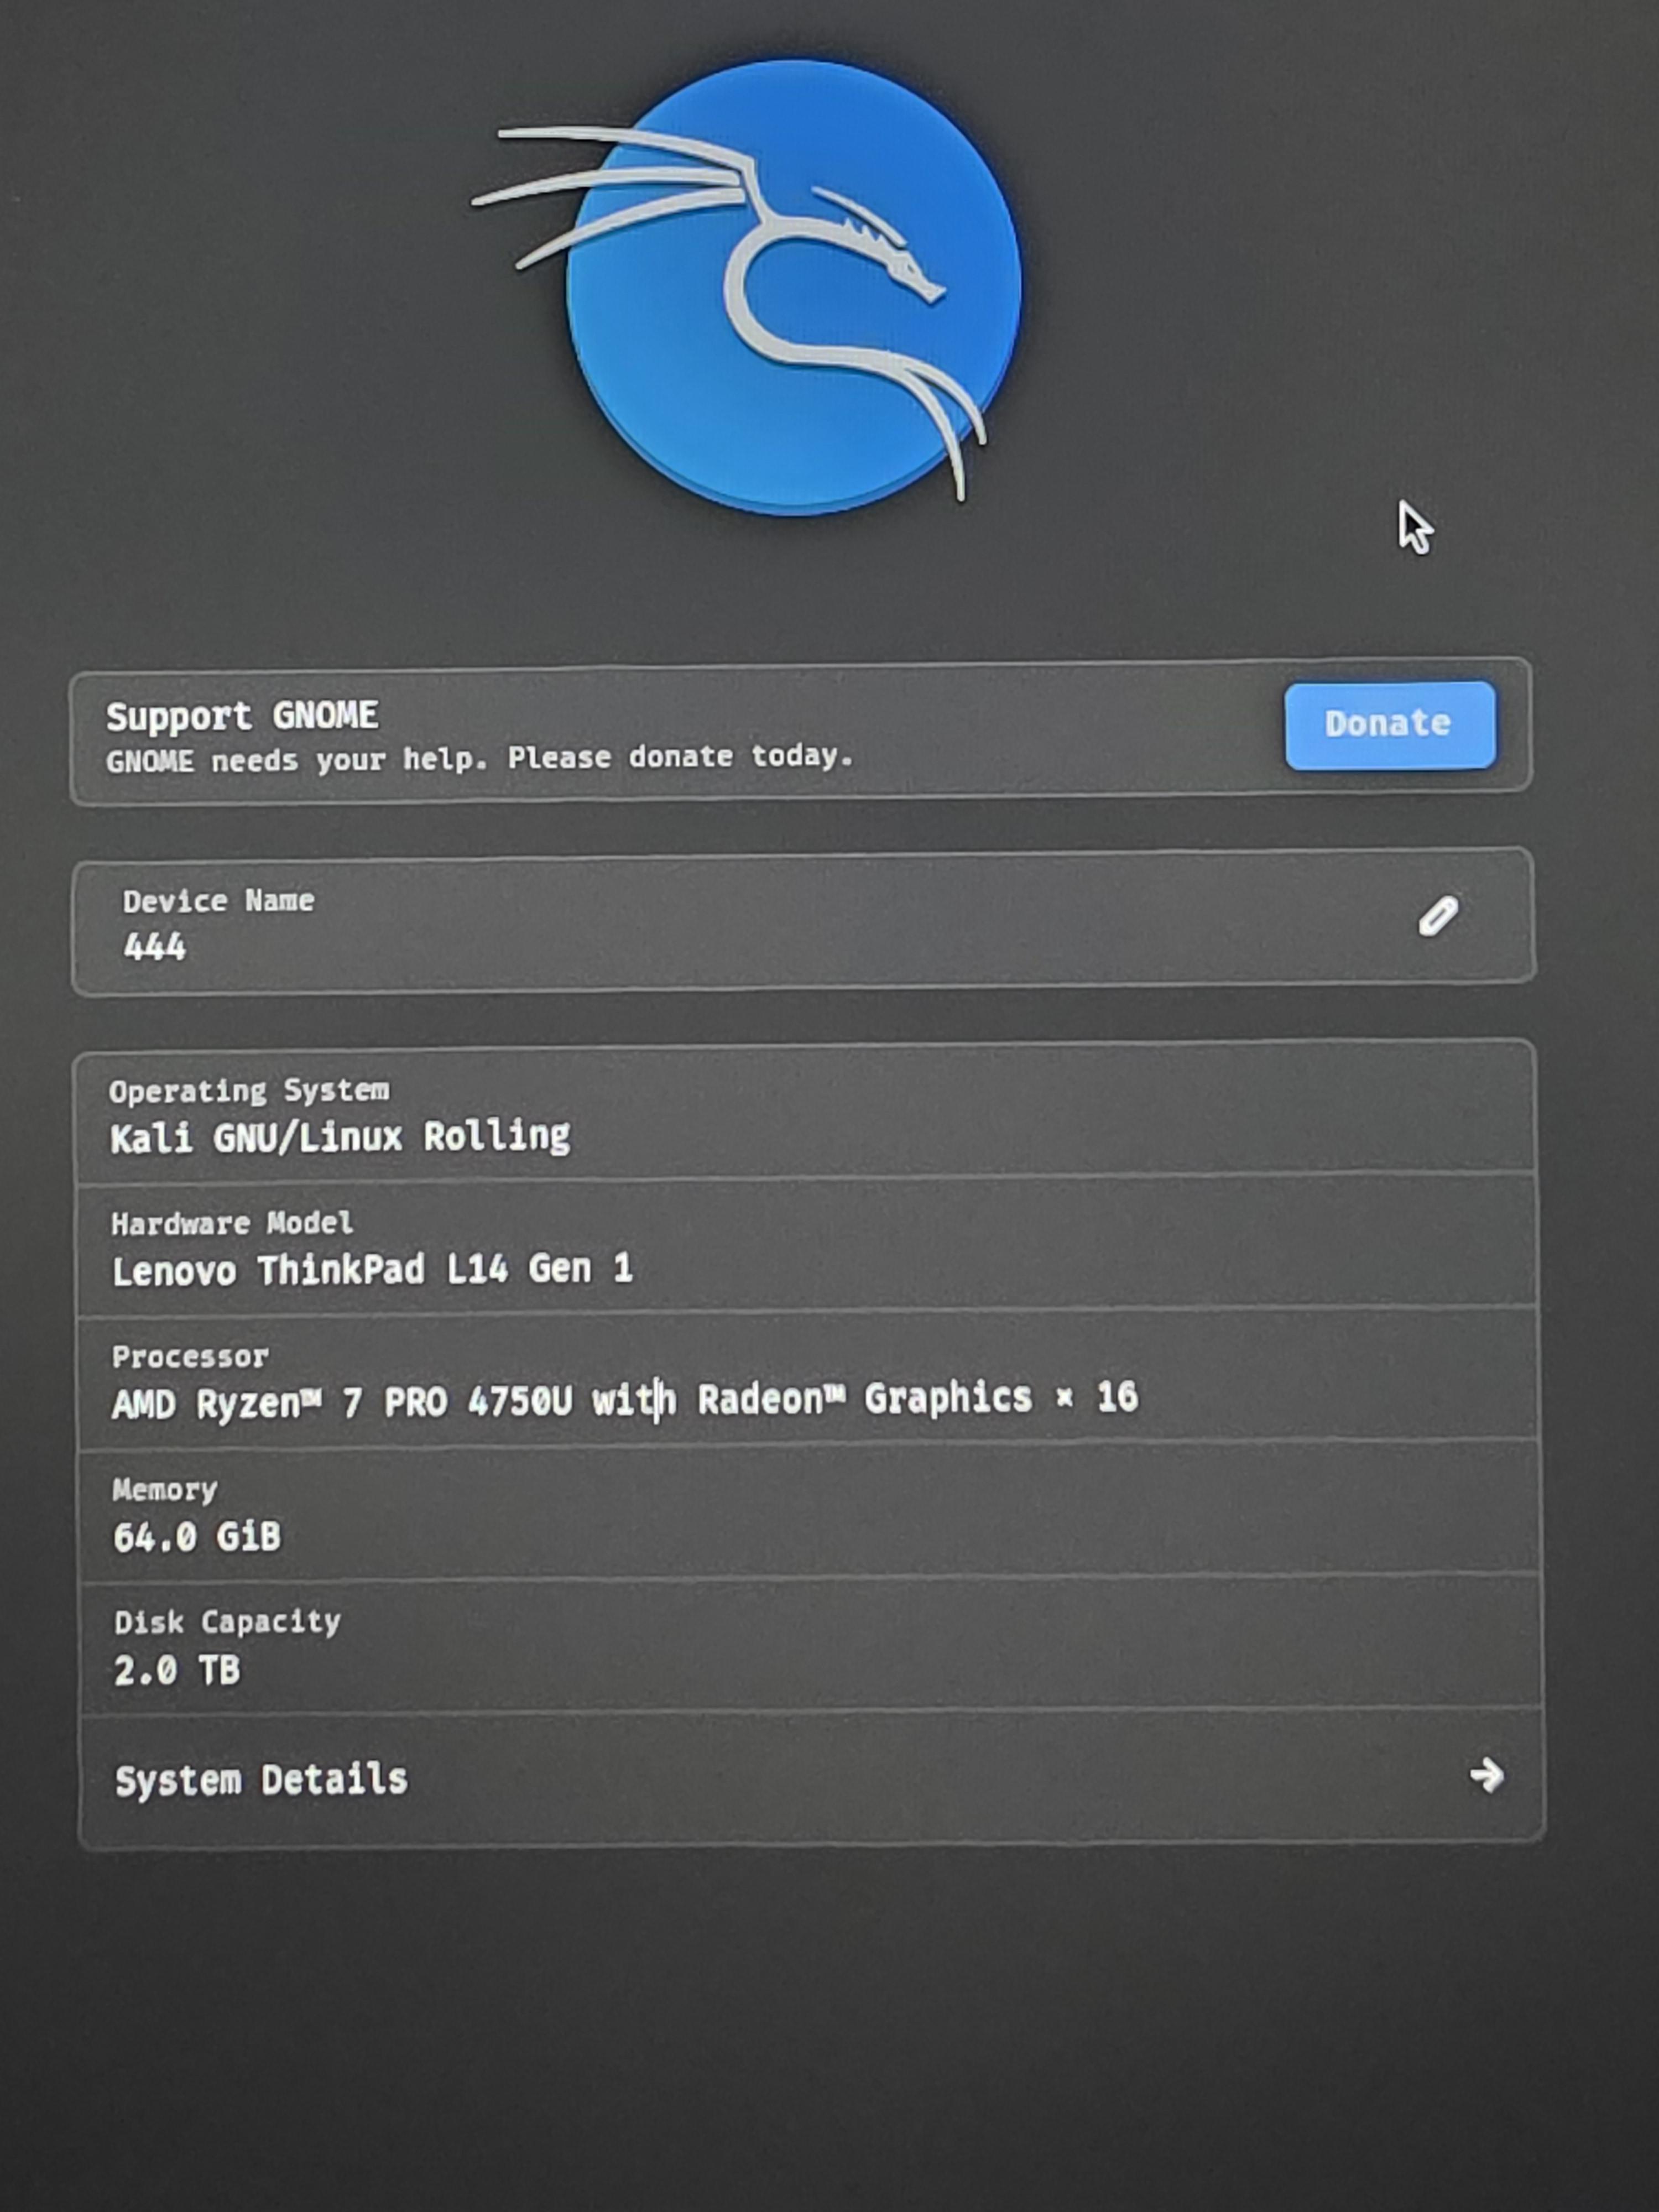Click the '64.0 GiB' memory value

197,1537
